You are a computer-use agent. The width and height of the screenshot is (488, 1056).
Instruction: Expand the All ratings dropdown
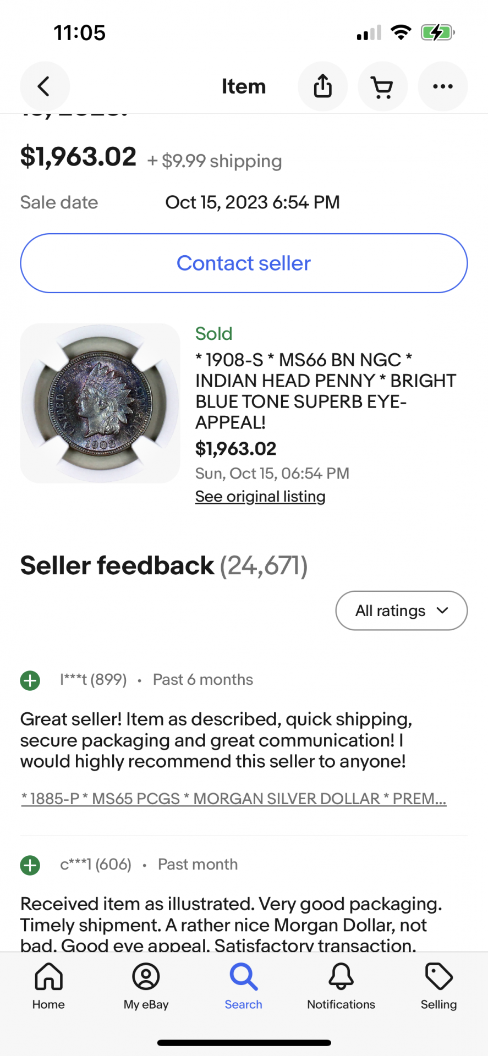pyautogui.click(x=402, y=610)
